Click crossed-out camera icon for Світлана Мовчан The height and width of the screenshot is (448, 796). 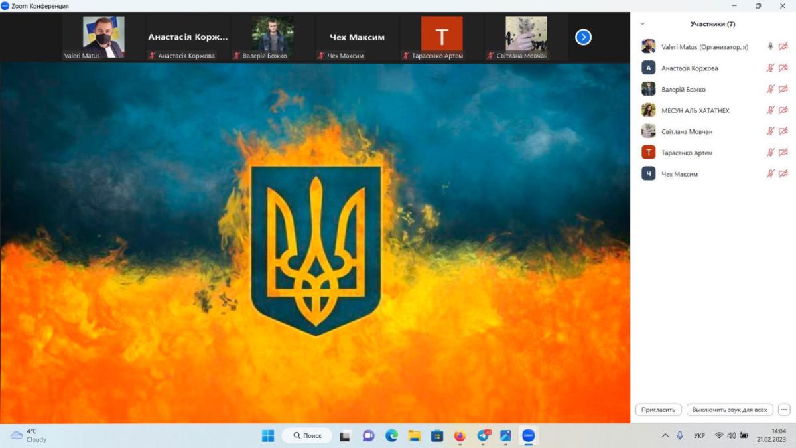pyautogui.click(x=783, y=131)
